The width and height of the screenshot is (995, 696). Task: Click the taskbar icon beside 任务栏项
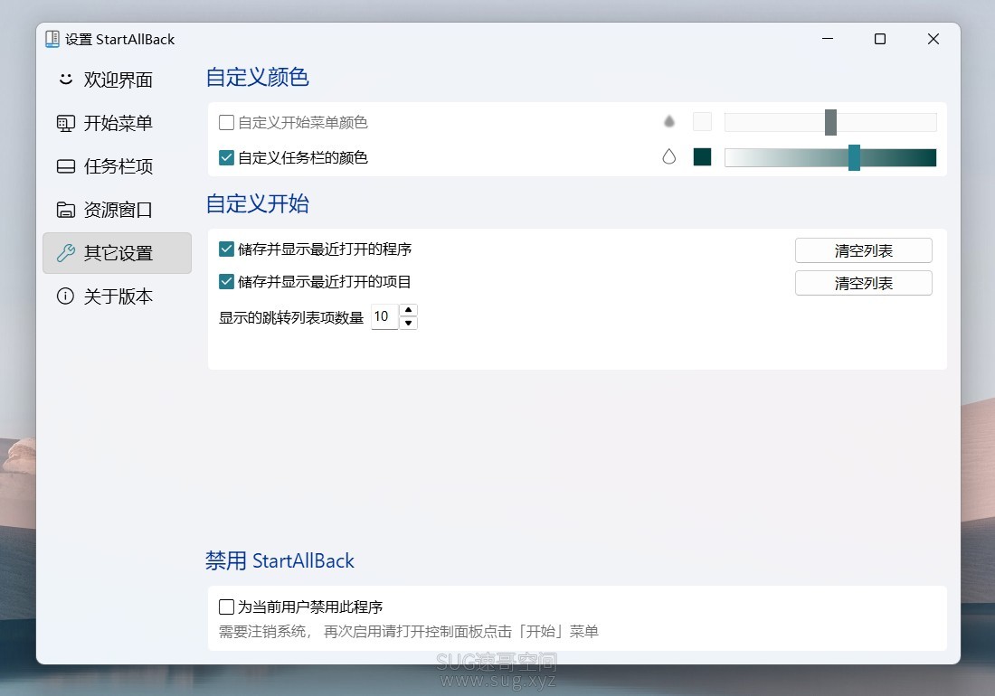point(65,166)
